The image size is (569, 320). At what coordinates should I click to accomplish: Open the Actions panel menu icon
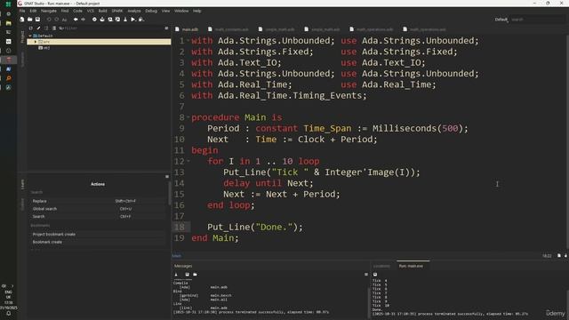pos(167,177)
